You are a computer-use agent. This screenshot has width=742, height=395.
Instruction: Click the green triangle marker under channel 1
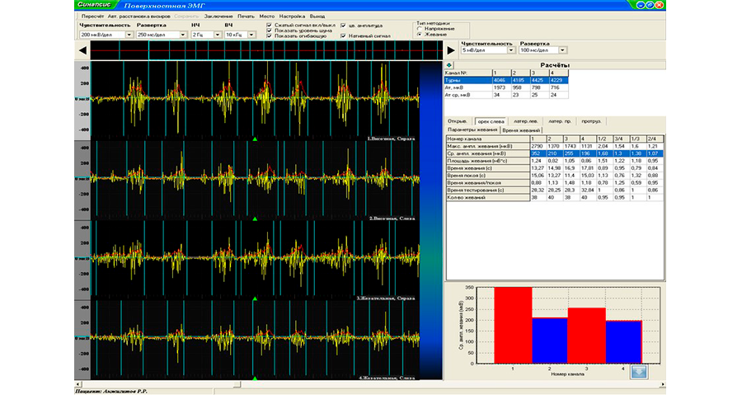point(256,140)
